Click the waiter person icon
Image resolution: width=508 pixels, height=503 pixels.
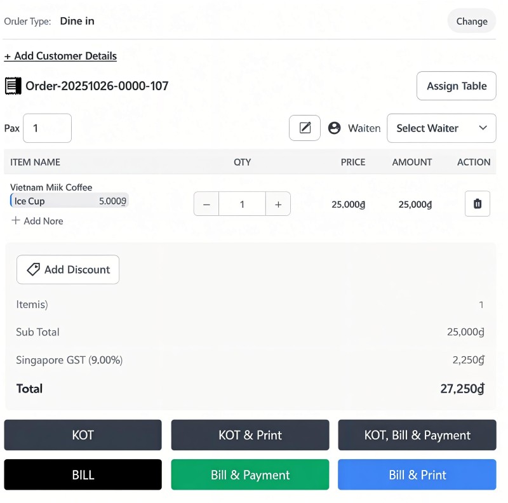click(335, 128)
